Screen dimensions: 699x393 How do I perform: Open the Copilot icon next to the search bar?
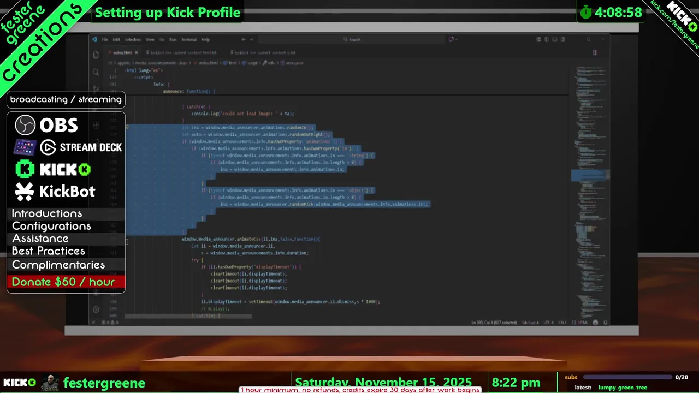point(451,39)
